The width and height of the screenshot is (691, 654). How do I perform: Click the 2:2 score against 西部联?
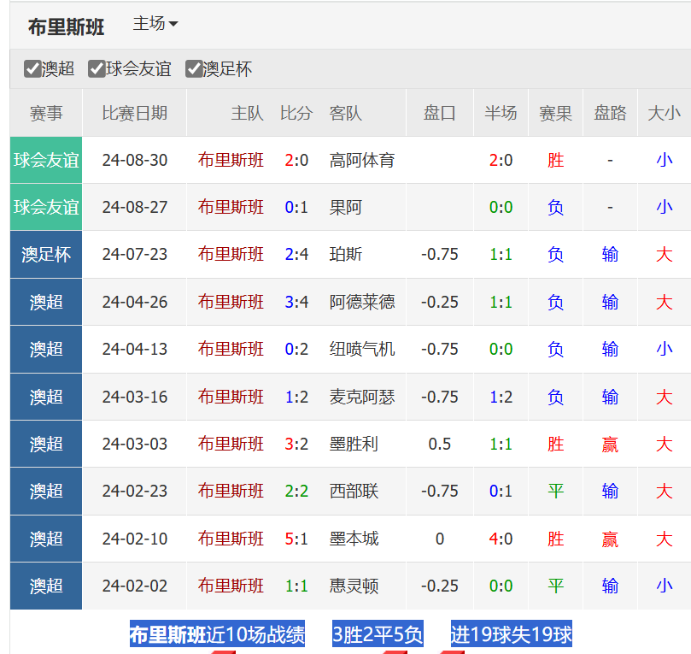coord(296,492)
